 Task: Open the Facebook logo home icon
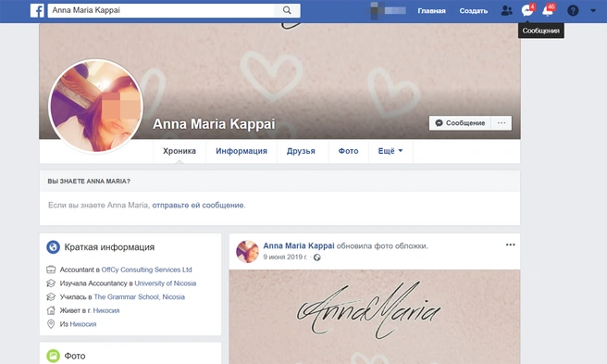tap(37, 10)
